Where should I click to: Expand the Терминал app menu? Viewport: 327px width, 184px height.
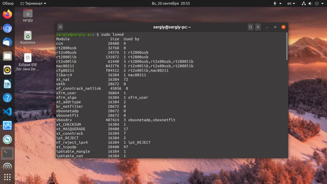pos(33,3)
